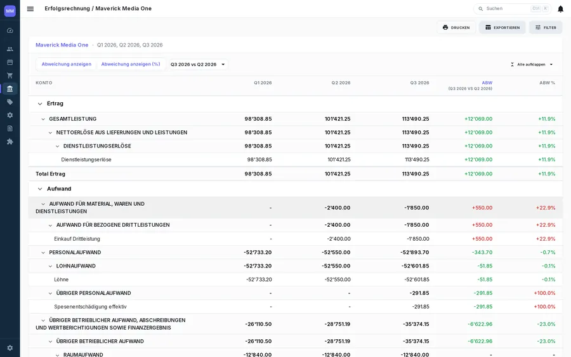Open the dashboard gauge icon in sidebar

[10, 30]
